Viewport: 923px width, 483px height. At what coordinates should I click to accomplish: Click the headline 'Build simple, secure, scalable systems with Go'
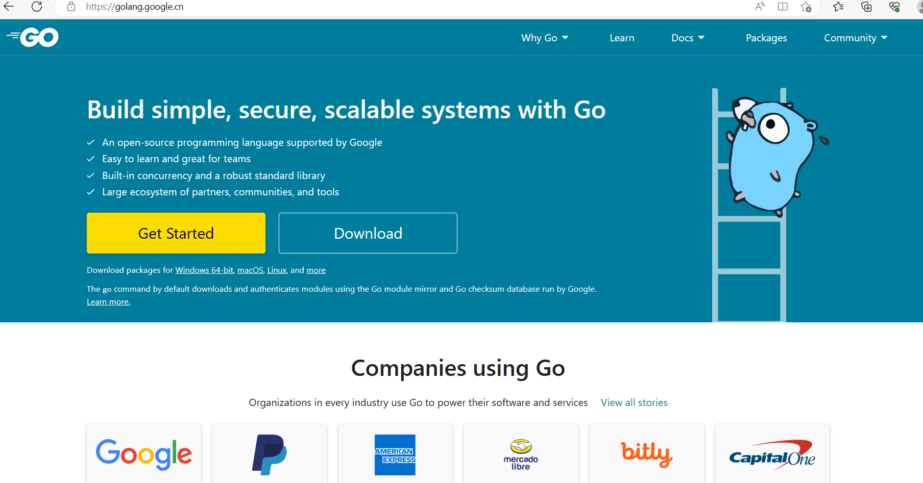tap(346, 110)
